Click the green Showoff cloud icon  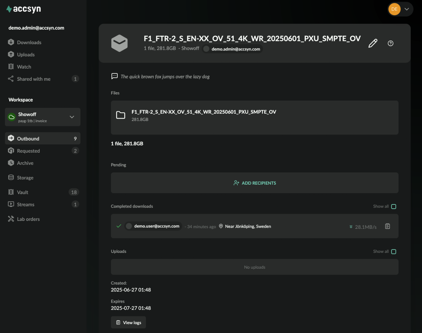pos(12,117)
